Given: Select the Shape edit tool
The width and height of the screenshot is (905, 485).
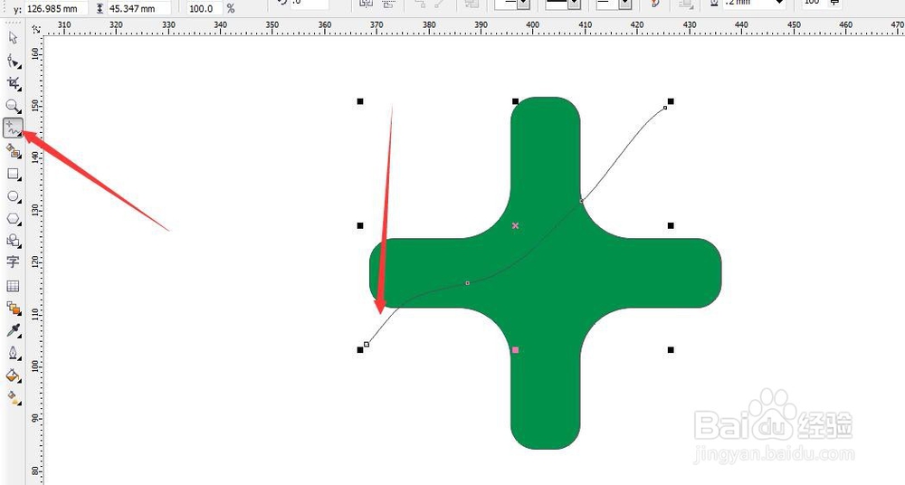Looking at the screenshot, I should pos(13,61).
